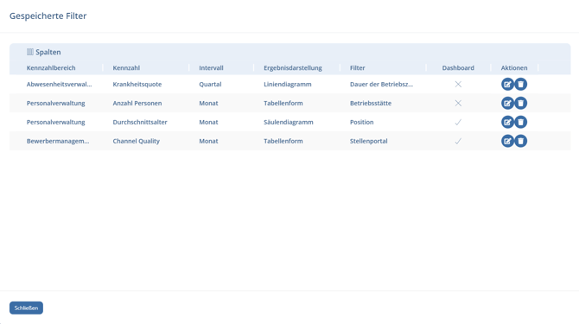Click the Position filter cell
The width and height of the screenshot is (579, 324).
[x=361, y=122]
